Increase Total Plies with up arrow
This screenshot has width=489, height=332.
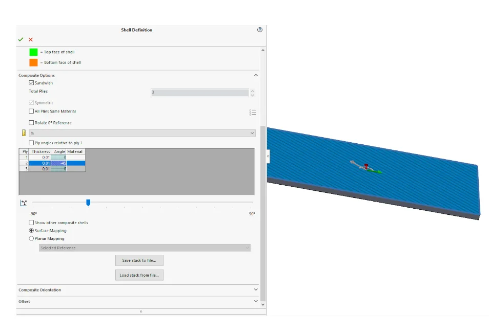[252, 91]
